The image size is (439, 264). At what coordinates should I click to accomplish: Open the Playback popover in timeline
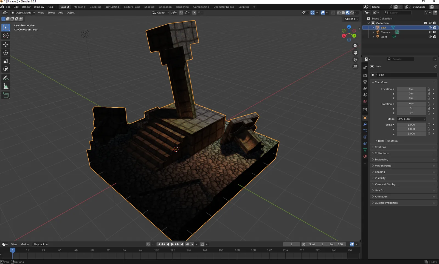pos(41,244)
